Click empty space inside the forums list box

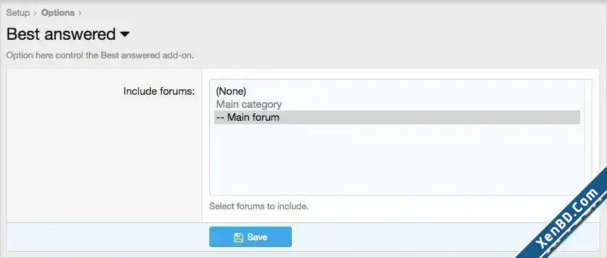click(397, 159)
